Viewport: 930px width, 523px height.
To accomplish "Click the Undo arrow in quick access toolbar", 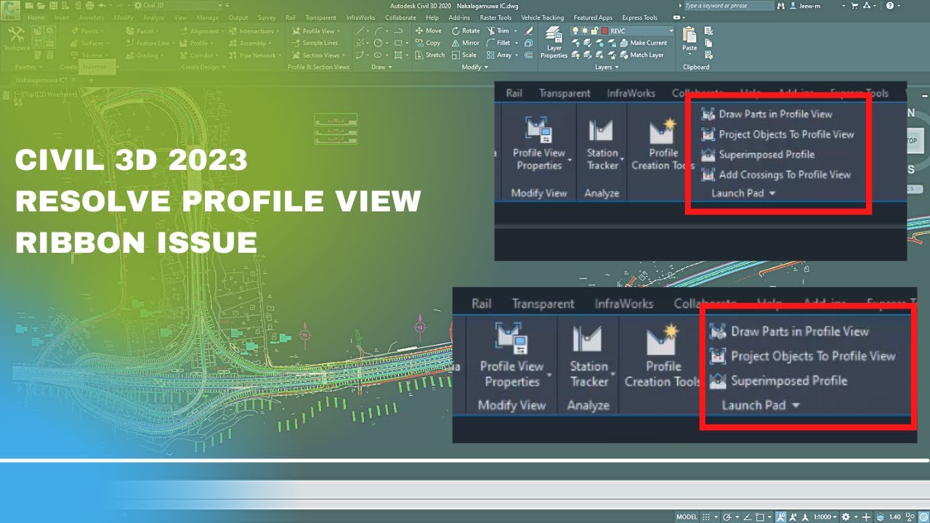I will [102, 6].
